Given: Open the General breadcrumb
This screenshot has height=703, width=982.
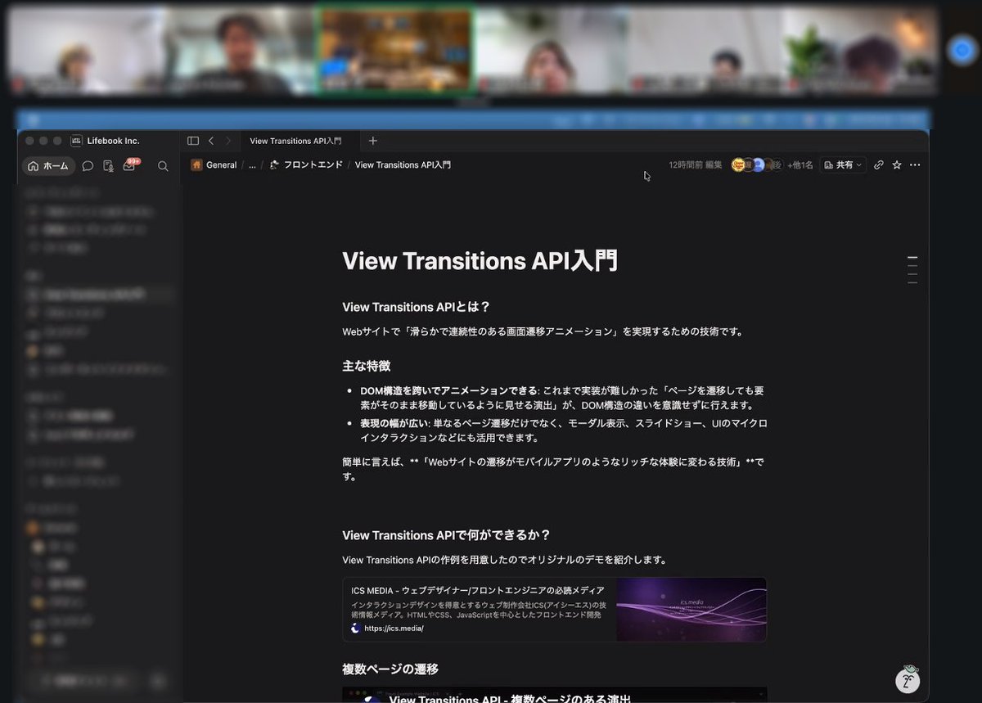Looking at the screenshot, I should tap(214, 164).
